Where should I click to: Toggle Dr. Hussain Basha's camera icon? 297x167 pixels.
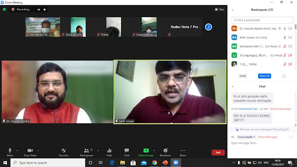click(x=290, y=29)
